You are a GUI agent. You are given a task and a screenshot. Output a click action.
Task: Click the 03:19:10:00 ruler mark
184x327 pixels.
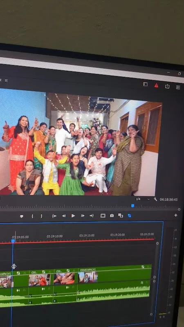pyautogui.click(x=55, y=236)
